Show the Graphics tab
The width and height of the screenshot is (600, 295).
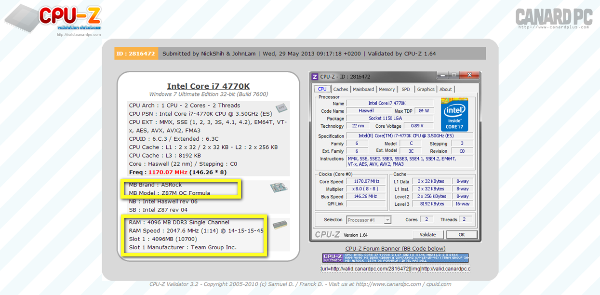[426, 89]
